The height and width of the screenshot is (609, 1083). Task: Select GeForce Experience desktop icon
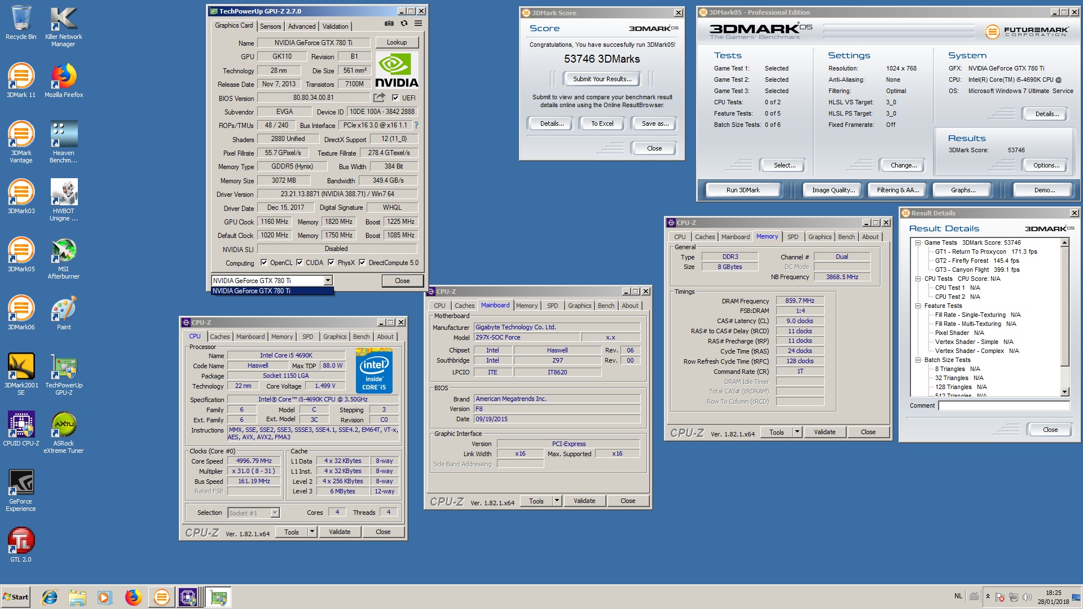pyautogui.click(x=21, y=491)
